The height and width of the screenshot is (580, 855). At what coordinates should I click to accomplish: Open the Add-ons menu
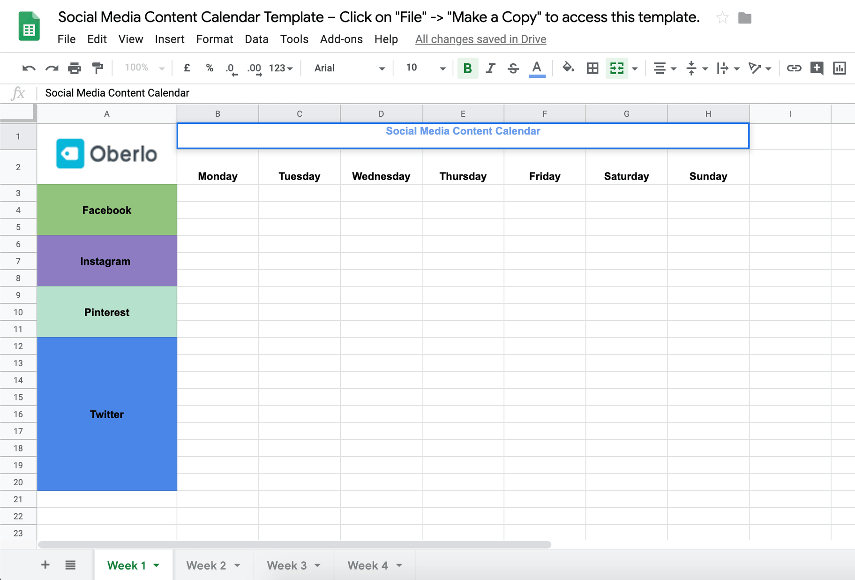[341, 39]
